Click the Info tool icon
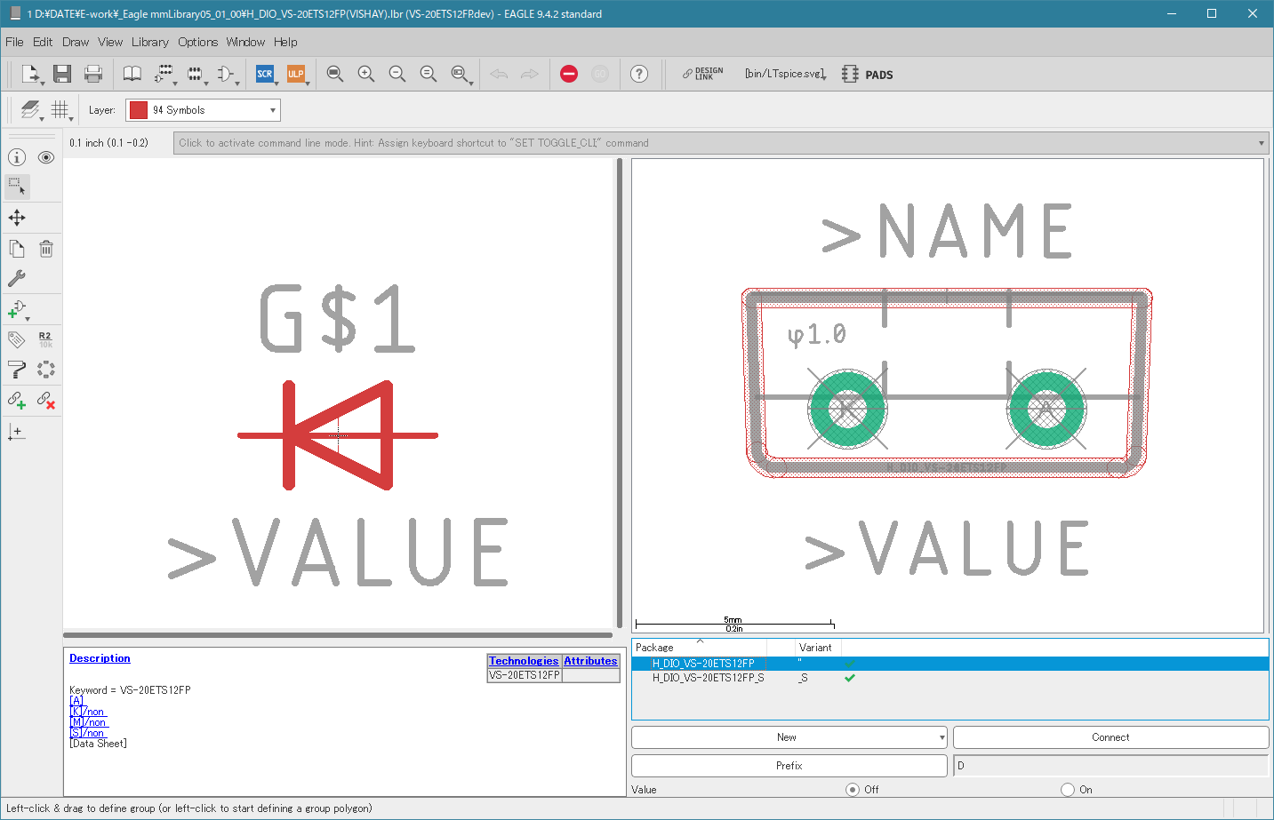Image resolution: width=1274 pixels, height=820 pixels. [17, 157]
